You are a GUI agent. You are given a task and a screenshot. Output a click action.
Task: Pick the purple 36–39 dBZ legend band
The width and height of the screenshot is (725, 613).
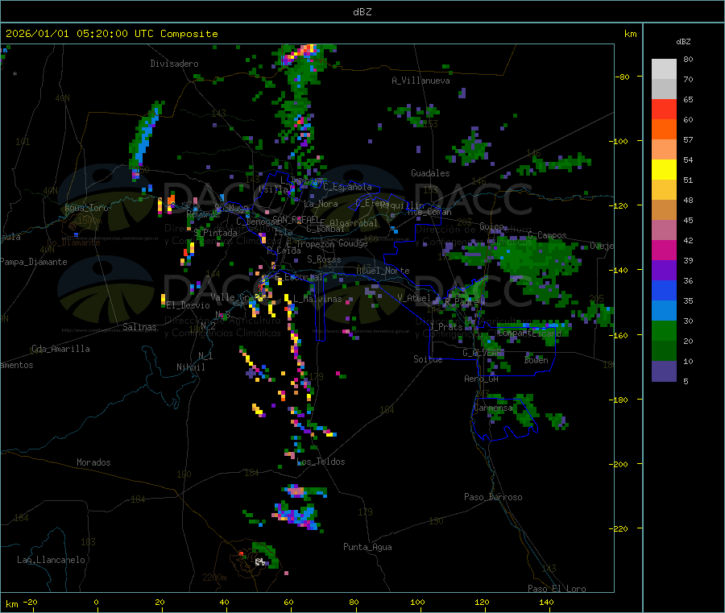[664, 271]
